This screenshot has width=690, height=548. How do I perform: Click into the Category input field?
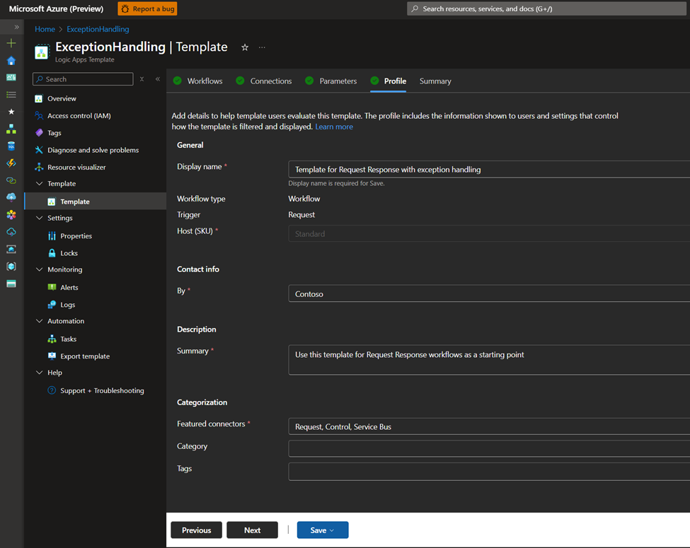[488, 449]
